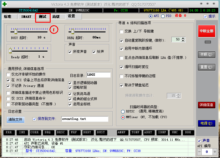
Task: Open the 测试 tab
Action: [x=43, y=17]
